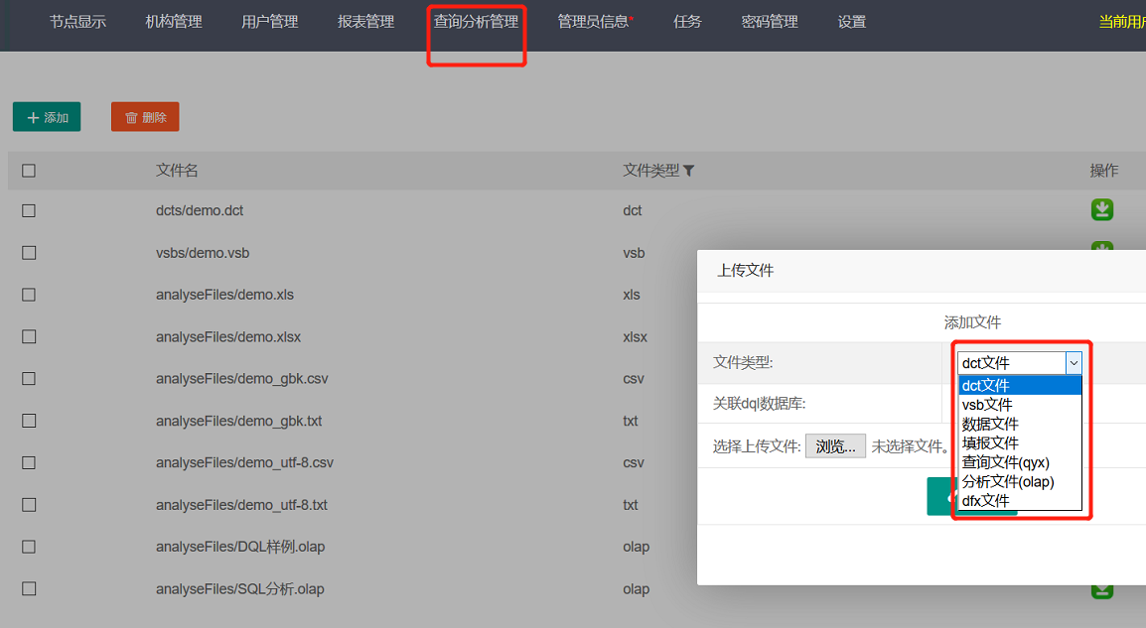Click the 浏览... file browse button
Screen dimensions: 1146x628
(835, 446)
